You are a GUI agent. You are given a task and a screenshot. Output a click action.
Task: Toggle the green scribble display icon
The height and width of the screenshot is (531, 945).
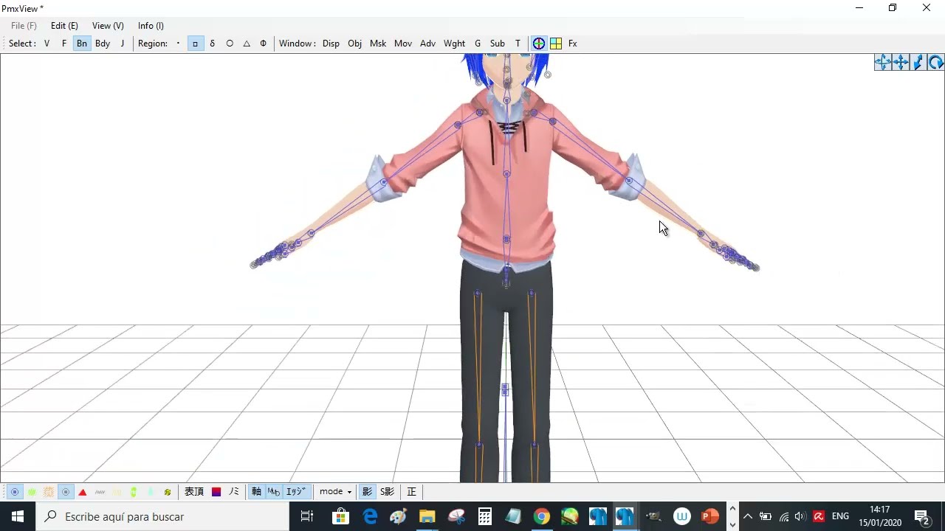pos(32,492)
